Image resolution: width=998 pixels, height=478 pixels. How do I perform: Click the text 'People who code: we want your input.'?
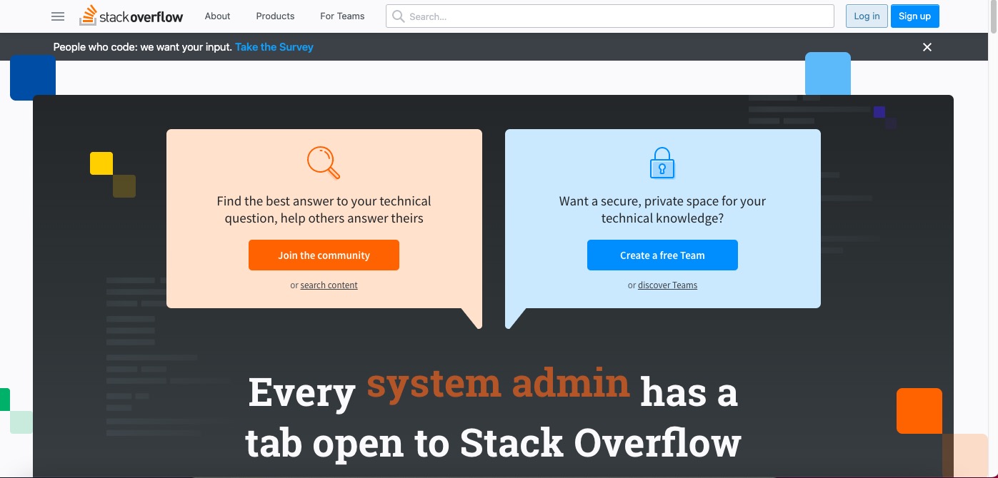coord(143,47)
